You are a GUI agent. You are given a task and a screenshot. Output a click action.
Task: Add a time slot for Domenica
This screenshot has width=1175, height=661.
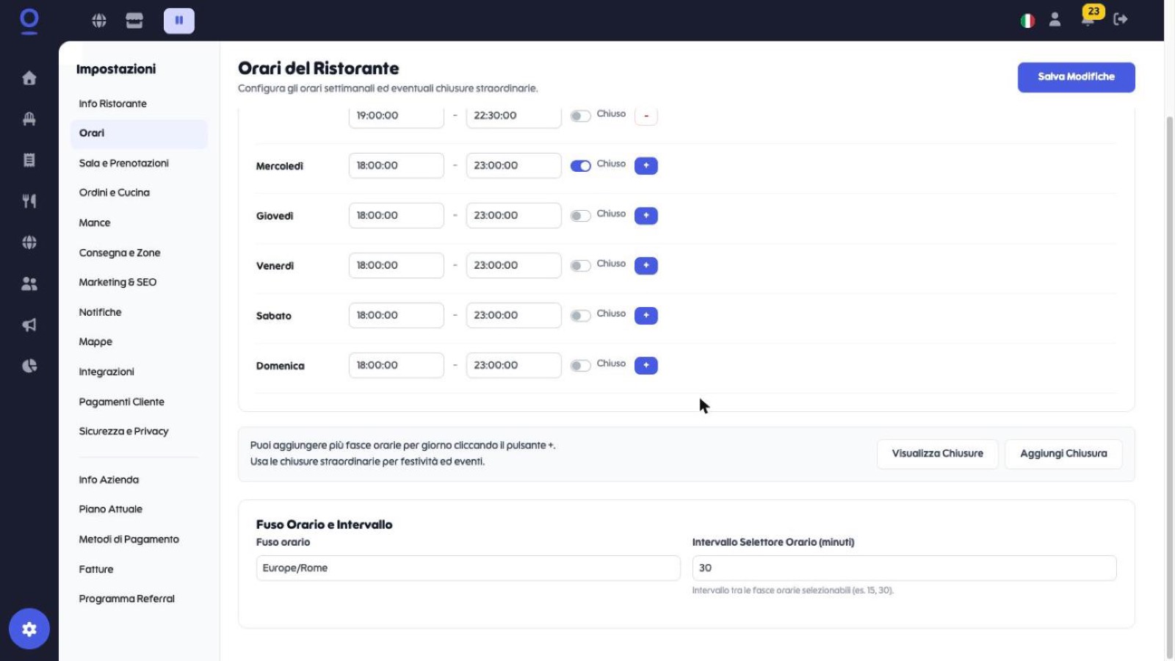[646, 365]
